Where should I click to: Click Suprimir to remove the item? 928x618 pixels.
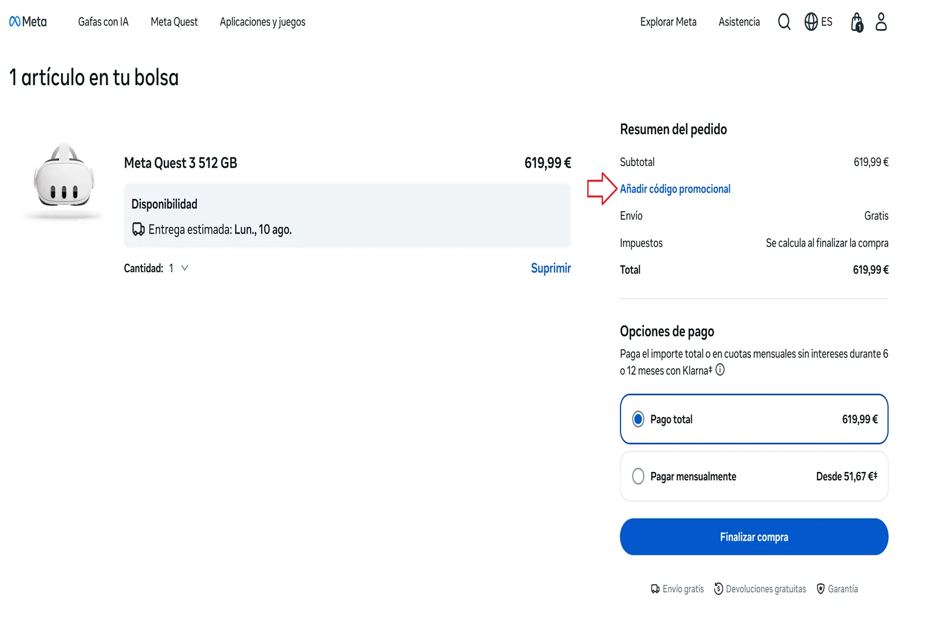pyautogui.click(x=551, y=268)
